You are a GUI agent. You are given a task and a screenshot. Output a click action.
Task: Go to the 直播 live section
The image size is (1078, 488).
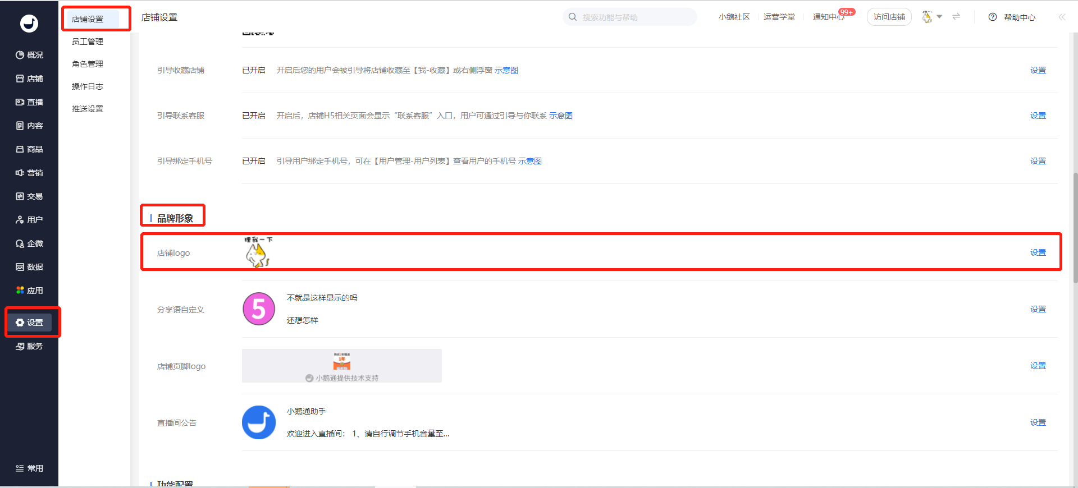pyautogui.click(x=29, y=102)
